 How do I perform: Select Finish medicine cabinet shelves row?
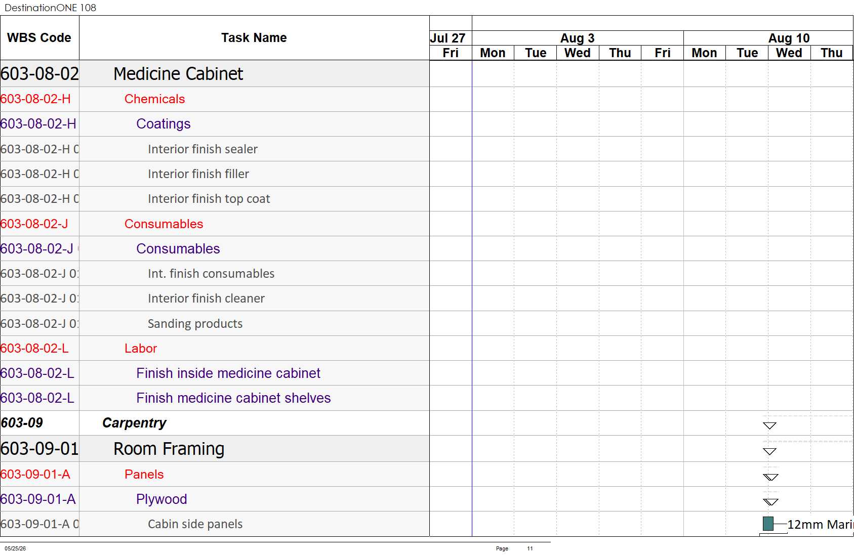215,398
